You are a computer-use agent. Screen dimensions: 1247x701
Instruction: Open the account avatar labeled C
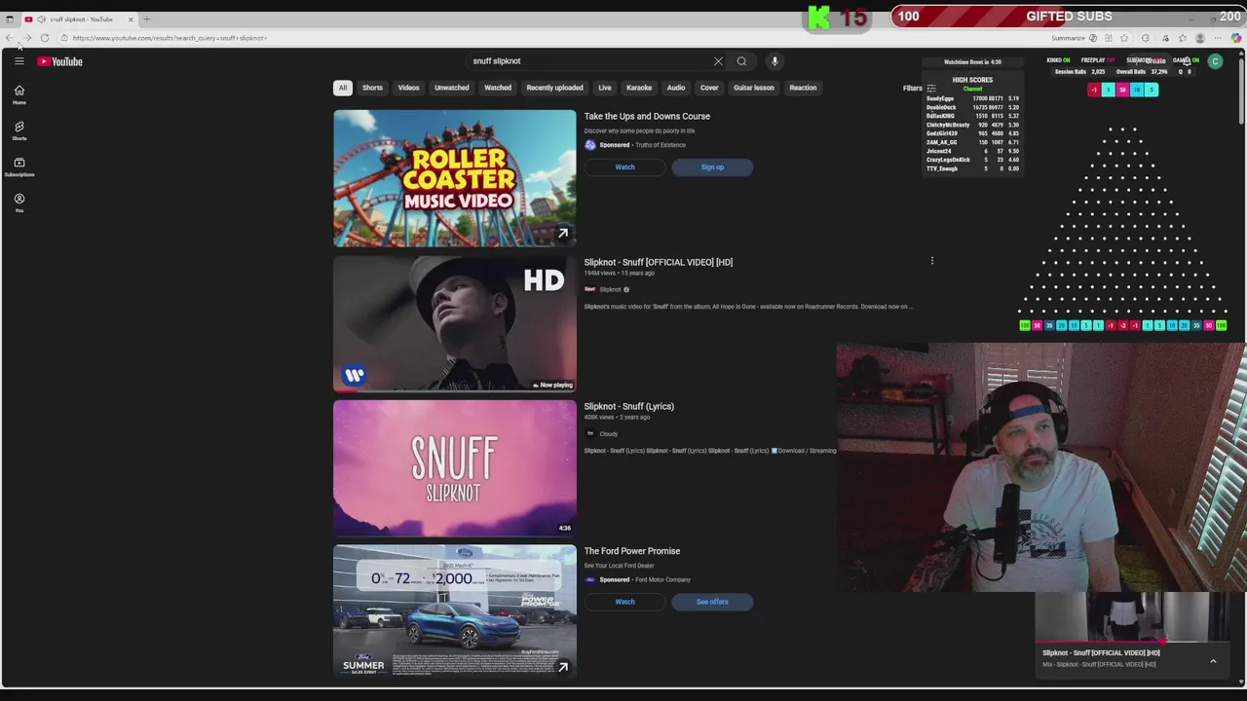coord(1215,61)
